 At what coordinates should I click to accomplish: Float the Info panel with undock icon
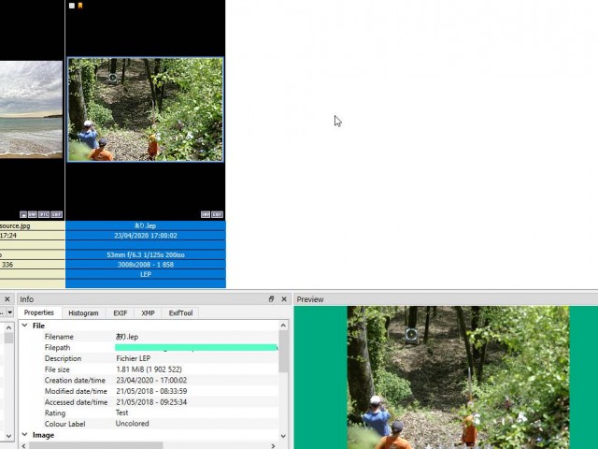pyautogui.click(x=271, y=299)
